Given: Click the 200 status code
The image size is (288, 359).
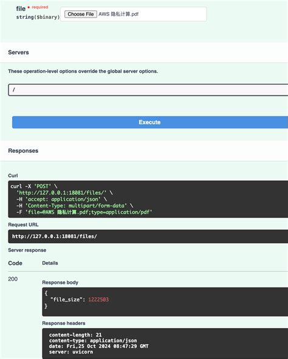Looking at the screenshot, I should 13,279.
